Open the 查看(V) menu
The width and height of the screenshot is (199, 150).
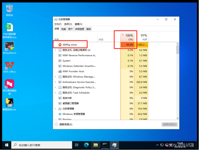click(79, 24)
